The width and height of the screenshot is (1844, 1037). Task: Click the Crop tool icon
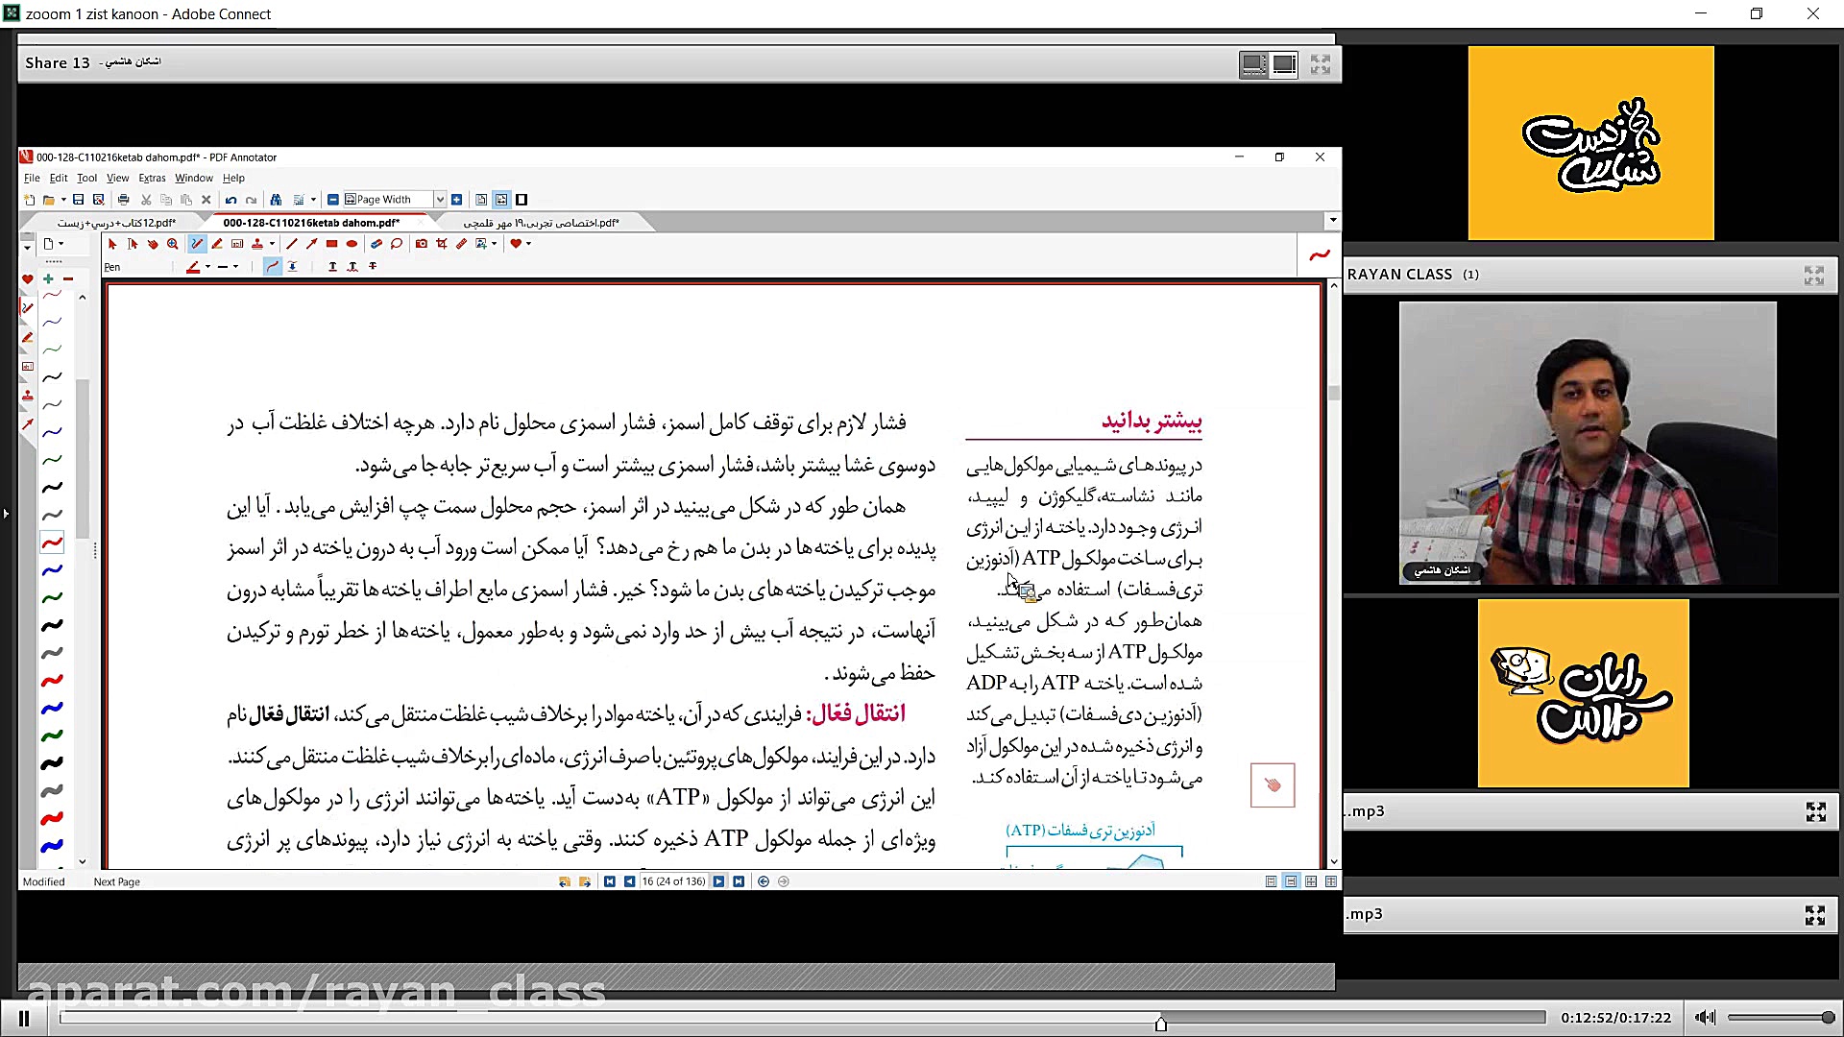[x=442, y=244]
